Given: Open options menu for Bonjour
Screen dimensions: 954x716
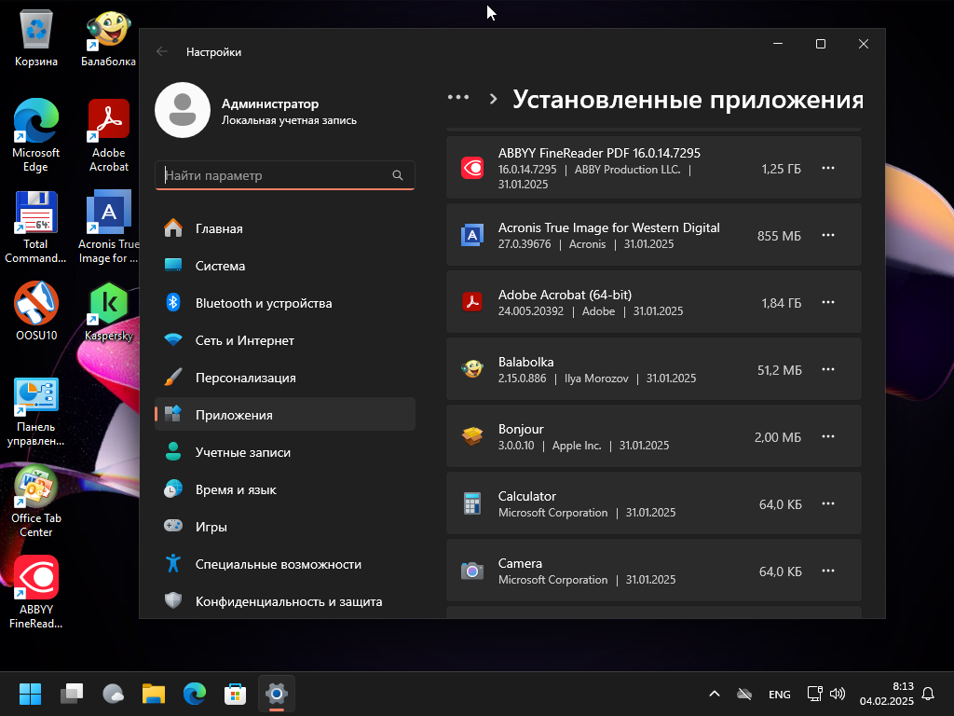Looking at the screenshot, I should [828, 436].
